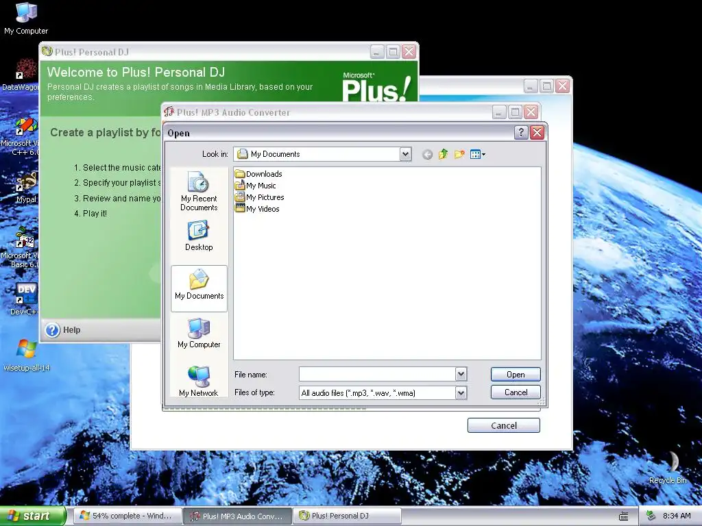The image size is (702, 526).
Task: Select My Documents in the places bar
Action: point(199,288)
